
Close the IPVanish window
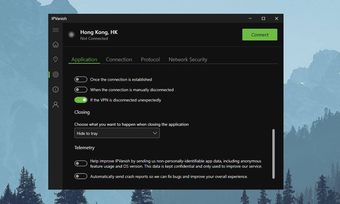coord(276,18)
